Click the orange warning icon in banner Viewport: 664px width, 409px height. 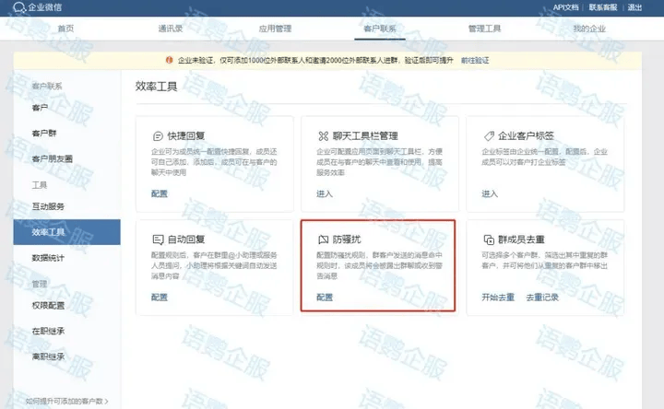click(169, 60)
